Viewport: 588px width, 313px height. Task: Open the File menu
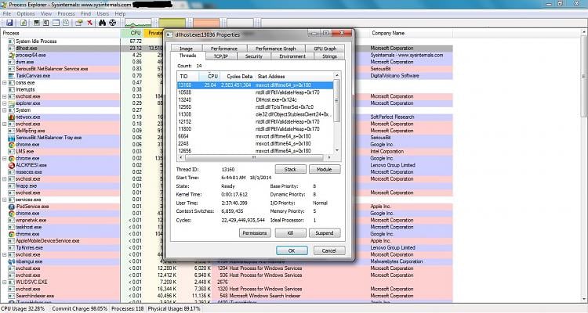(x=7, y=13)
